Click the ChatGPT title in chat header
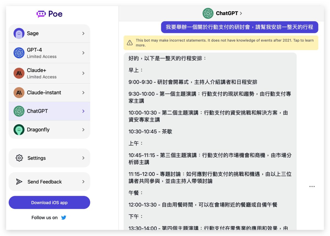The image size is (330, 236). 227,13
